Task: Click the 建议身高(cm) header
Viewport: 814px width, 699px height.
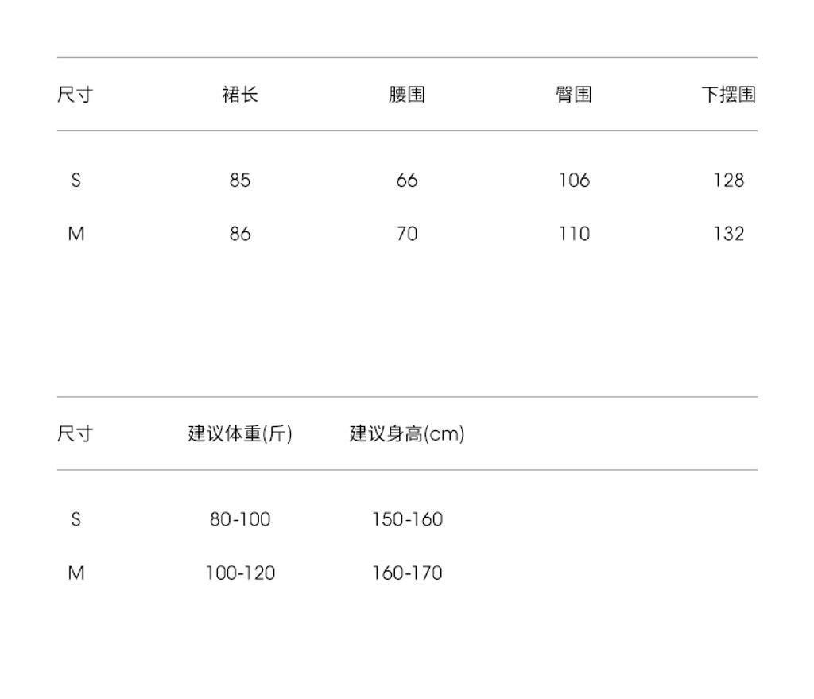Action: [407, 433]
